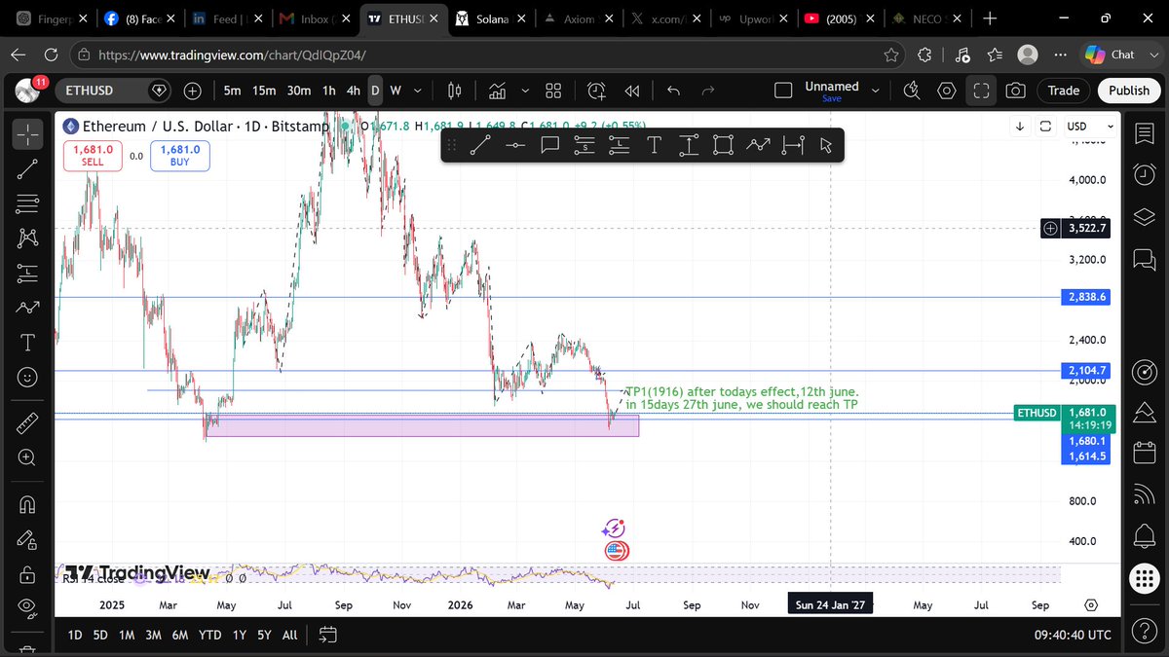Open the Quick search icon
This screenshot has width=1169, height=657.
[x=912, y=91]
